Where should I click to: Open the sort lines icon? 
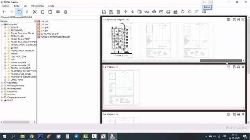(x=197, y=12)
